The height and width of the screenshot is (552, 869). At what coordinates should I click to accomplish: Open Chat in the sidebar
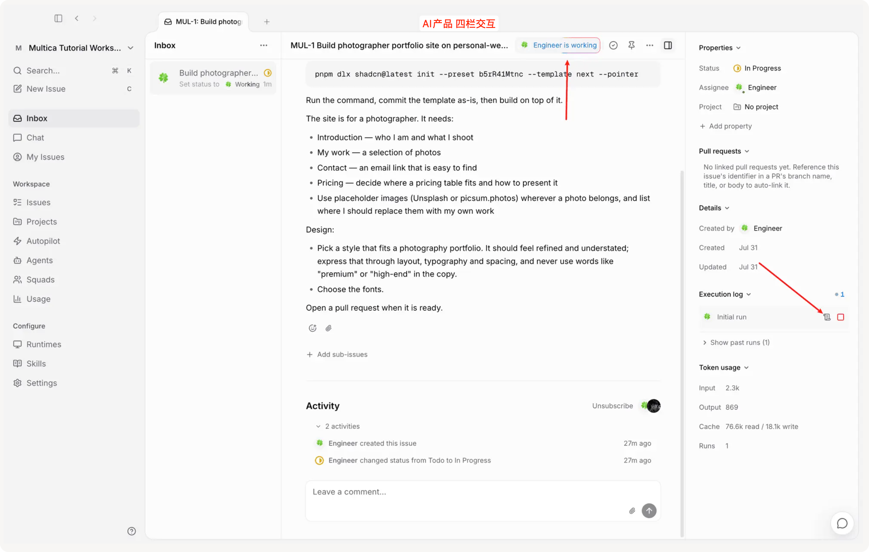74,138
